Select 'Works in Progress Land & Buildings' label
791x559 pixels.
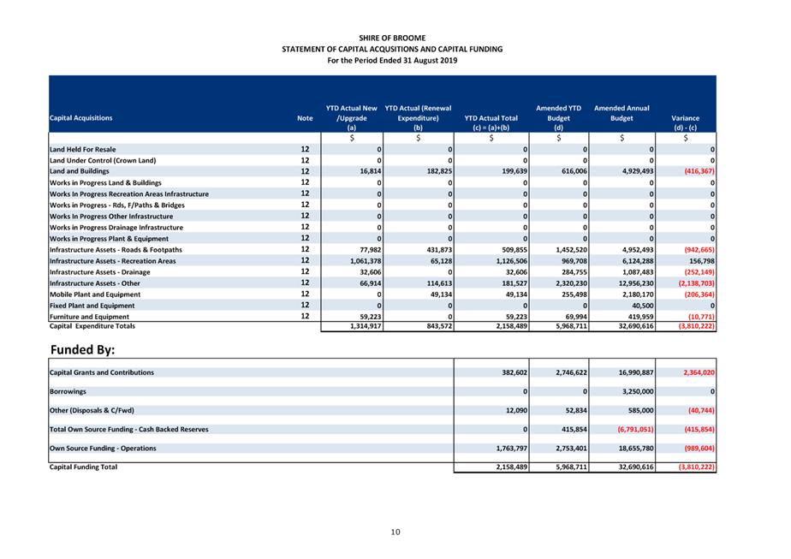pos(105,182)
